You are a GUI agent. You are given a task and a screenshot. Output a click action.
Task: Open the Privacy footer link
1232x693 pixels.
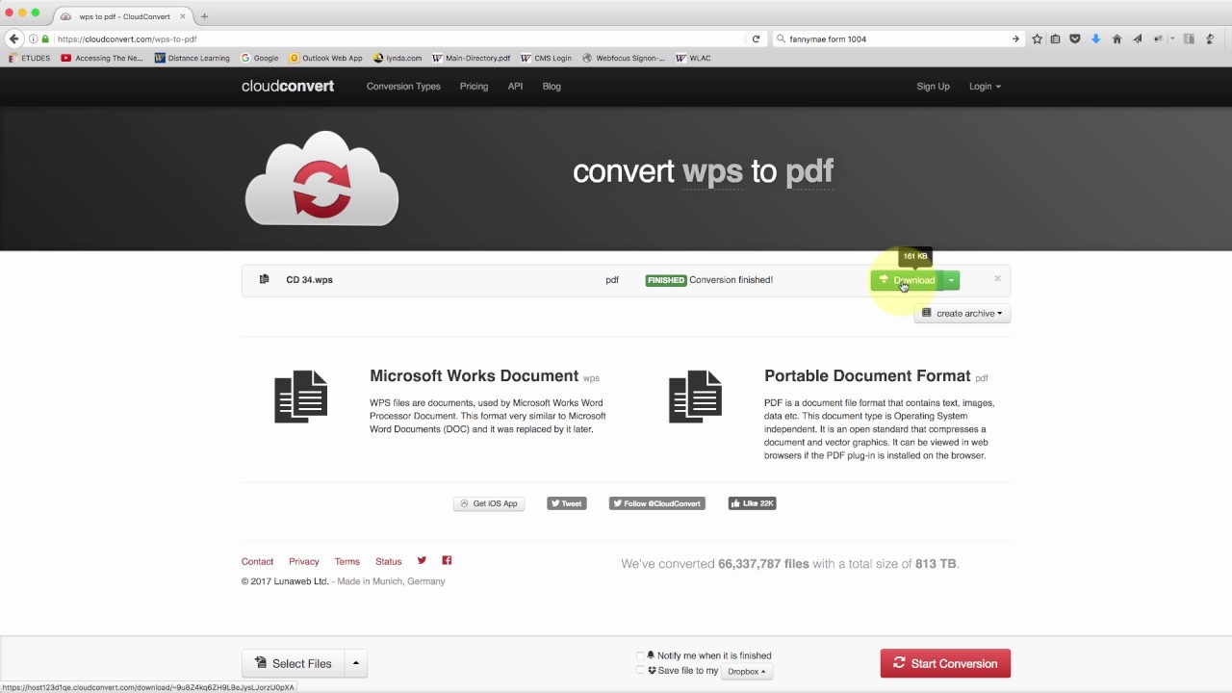click(303, 561)
